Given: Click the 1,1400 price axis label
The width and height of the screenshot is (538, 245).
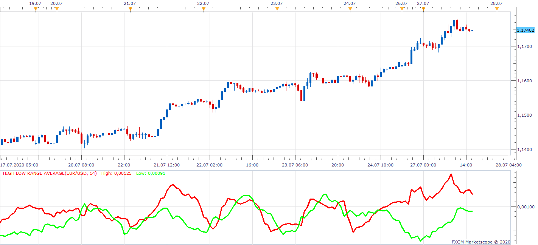Looking at the screenshot, I should (x=524, y=149).
